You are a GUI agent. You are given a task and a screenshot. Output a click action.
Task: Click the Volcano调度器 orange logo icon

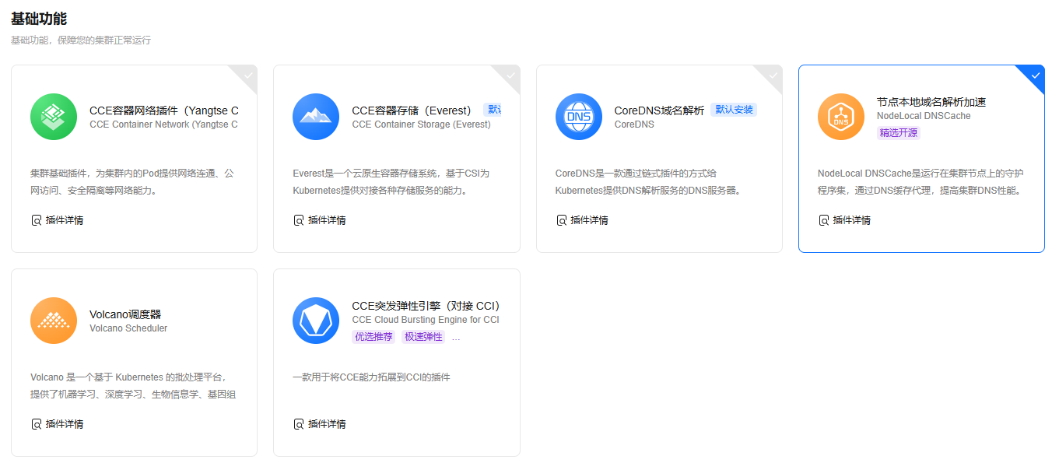coord(54,321)
